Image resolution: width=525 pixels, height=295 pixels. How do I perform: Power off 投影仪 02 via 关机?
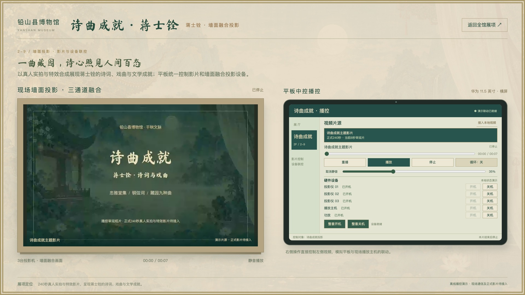(490, 194)
